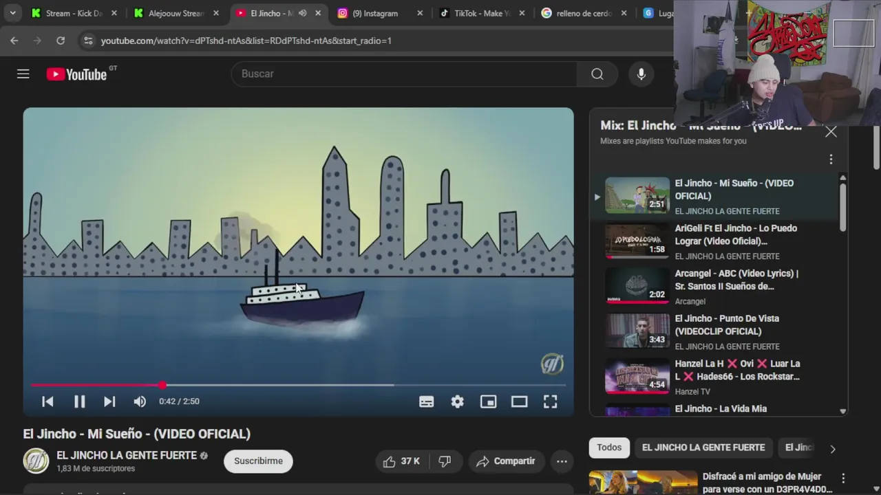Play Arcangel ABC Video Lyrics item
The width and height of the screenshot is (881, 495).
coord(716,287)
